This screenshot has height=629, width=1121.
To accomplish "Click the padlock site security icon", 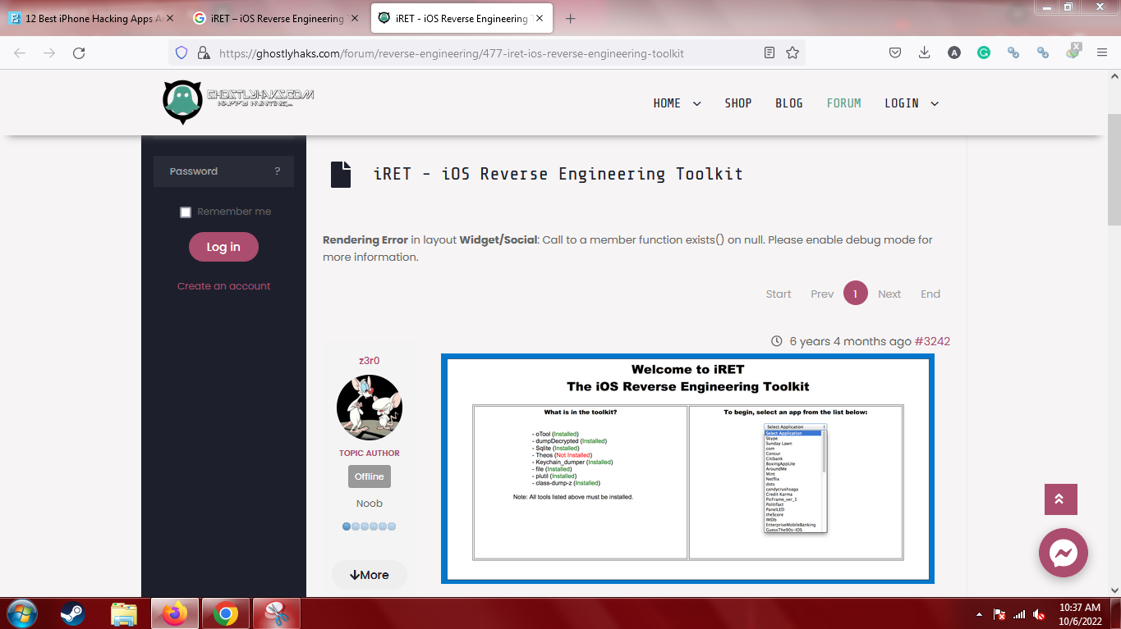I will [x=204, y=52].
